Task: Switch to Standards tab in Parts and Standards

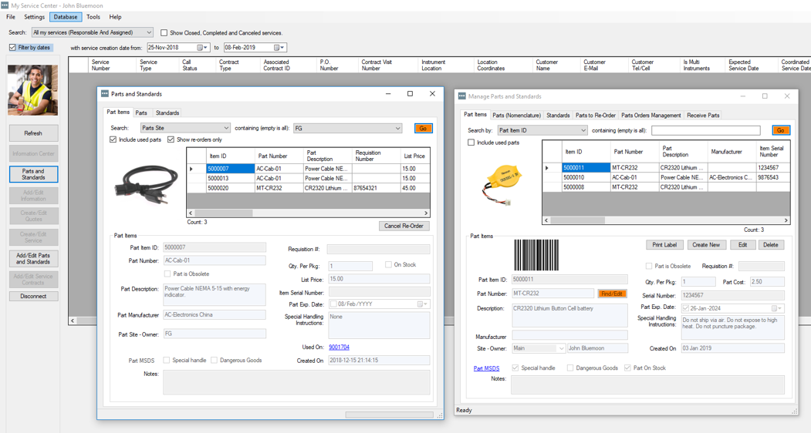Action: (x=167, y=112)
